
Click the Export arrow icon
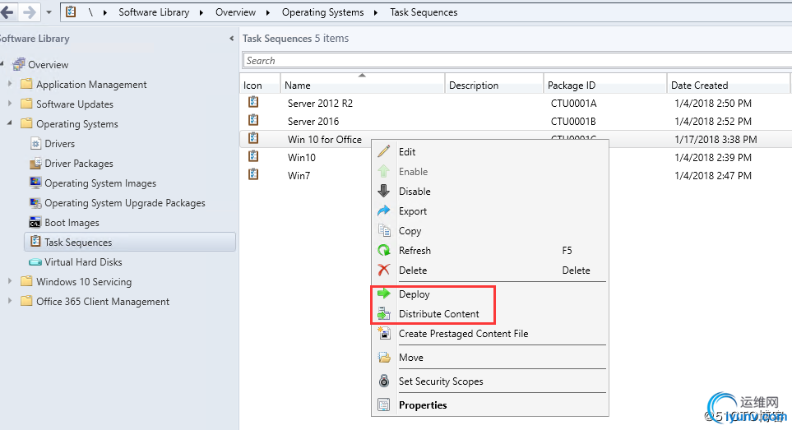click(x=383, y=210)
